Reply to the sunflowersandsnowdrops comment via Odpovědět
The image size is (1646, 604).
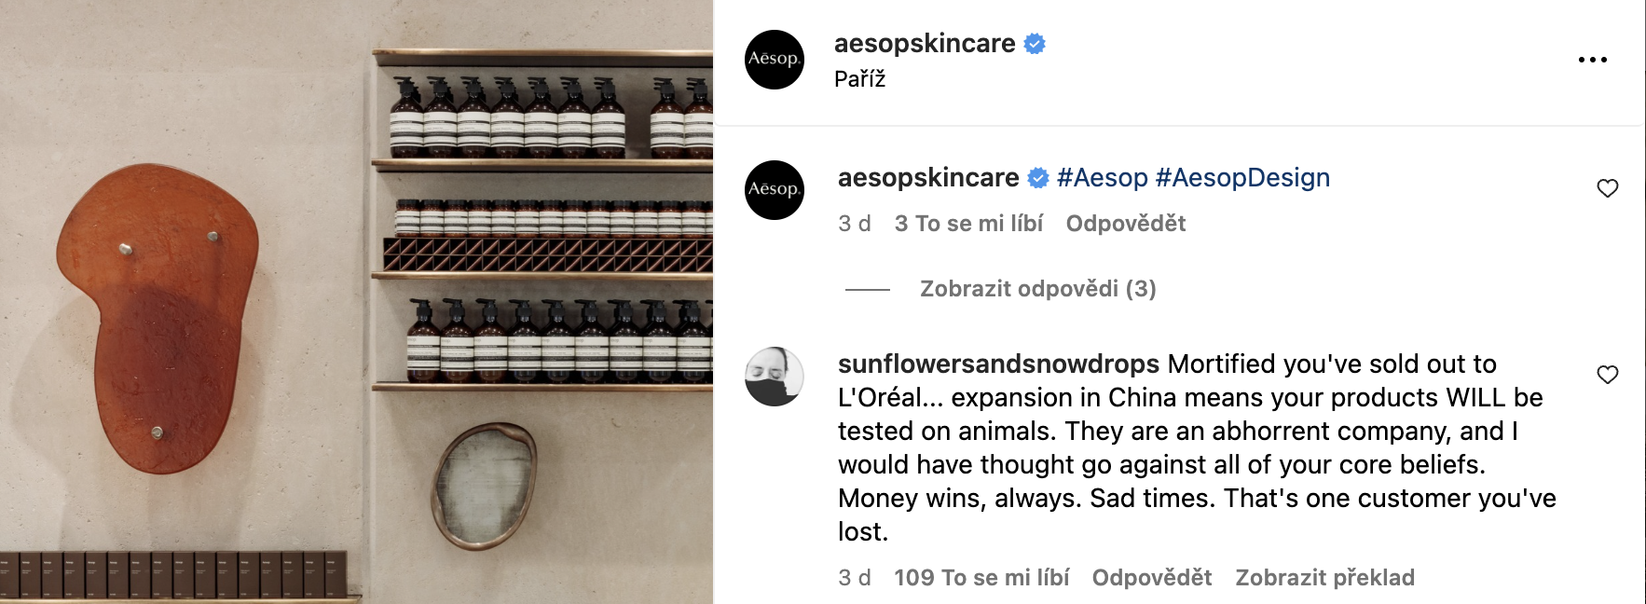click(1152, 578)
